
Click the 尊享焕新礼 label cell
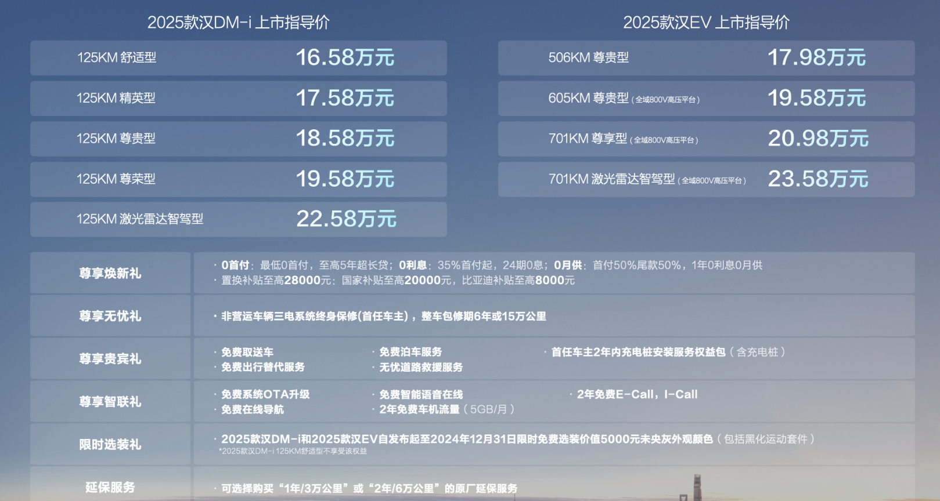(x=110, y=273)
